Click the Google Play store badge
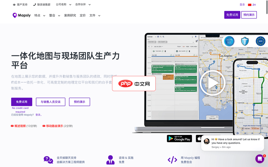 pyautogui.click(x=180, y=139)
